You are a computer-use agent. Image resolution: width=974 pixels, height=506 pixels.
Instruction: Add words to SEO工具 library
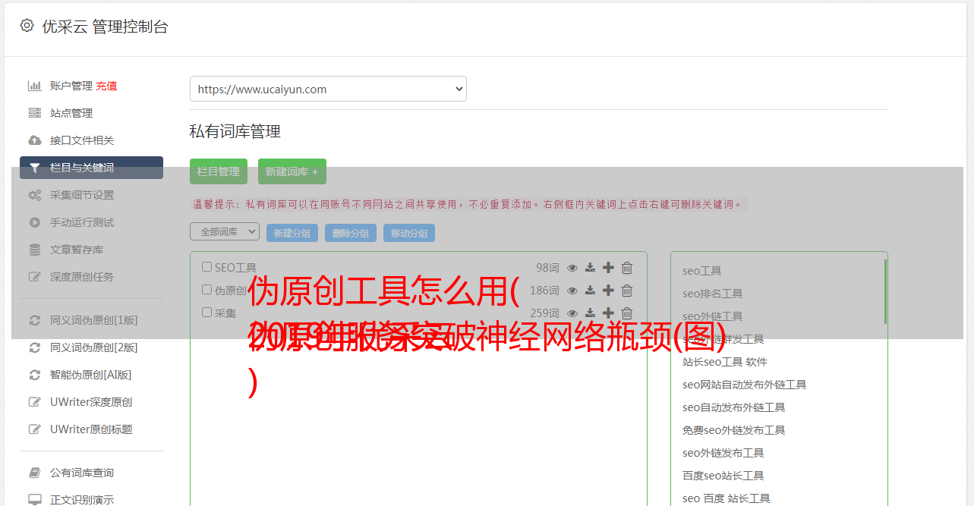pos(608,268)
